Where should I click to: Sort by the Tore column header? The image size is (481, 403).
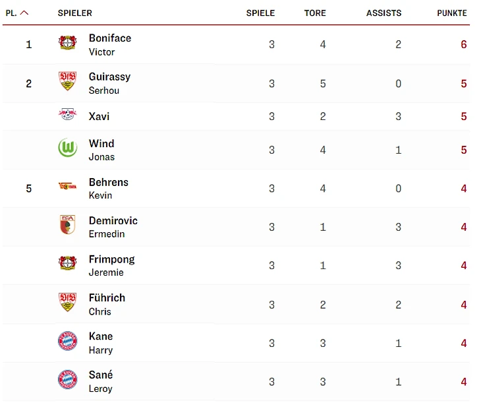coord(315,13)
